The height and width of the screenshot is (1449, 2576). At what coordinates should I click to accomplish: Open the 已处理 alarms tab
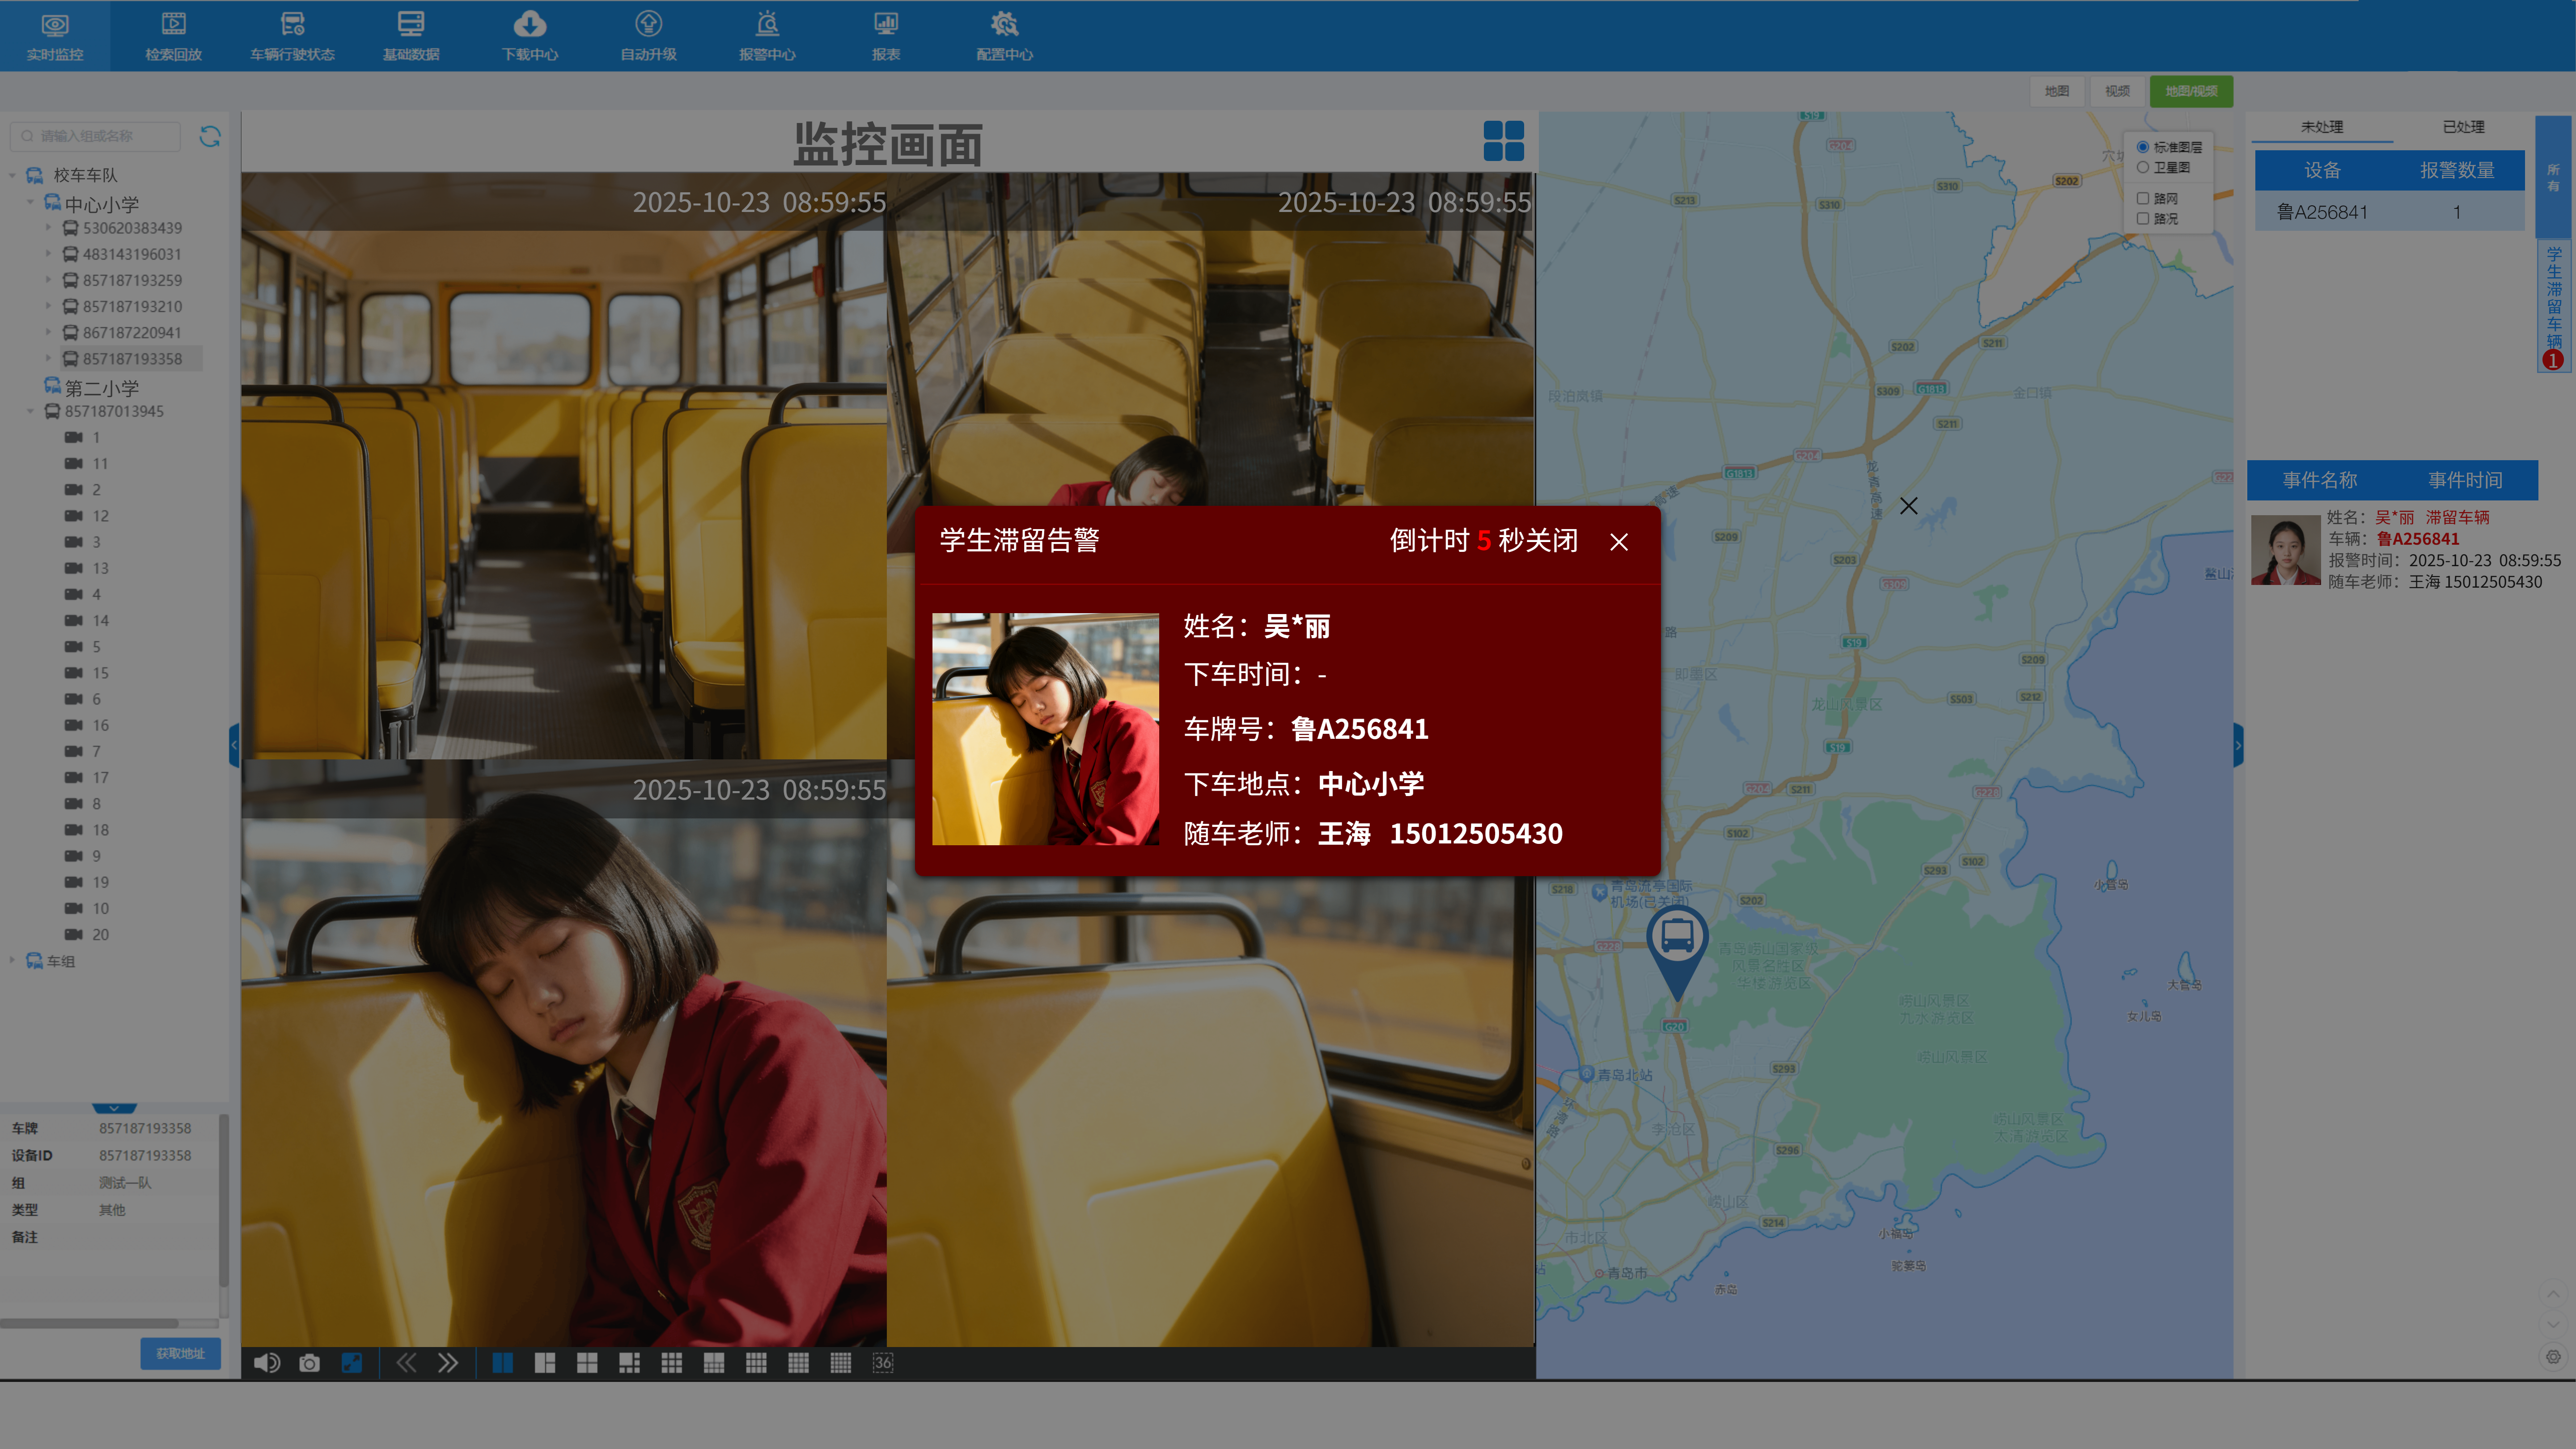point(2464,127)
